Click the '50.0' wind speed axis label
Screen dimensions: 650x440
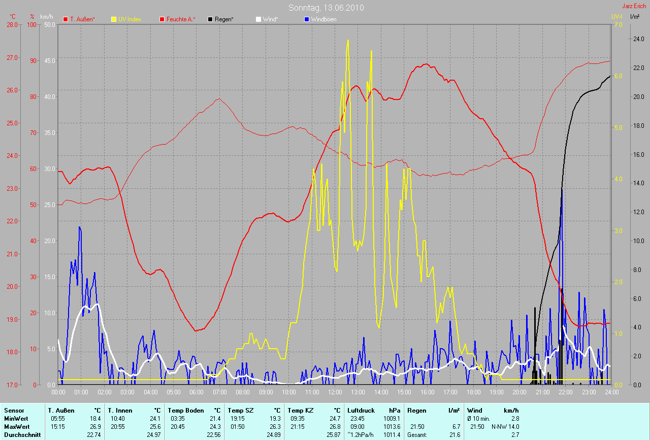click(49, 24)
